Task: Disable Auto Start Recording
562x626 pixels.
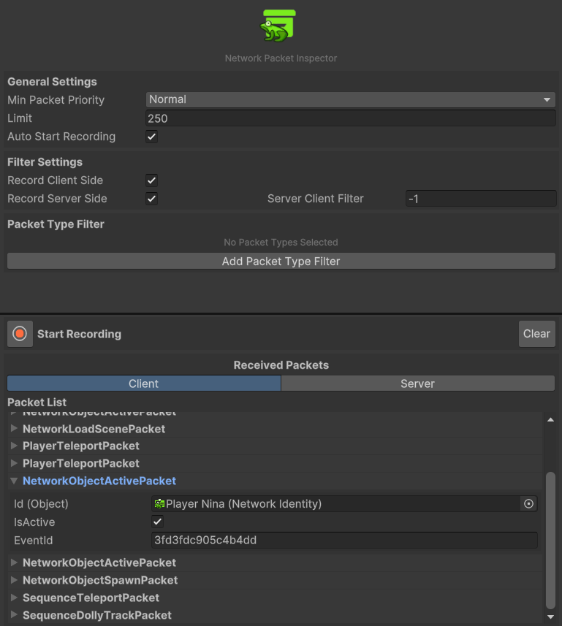Action: (151, 137)
